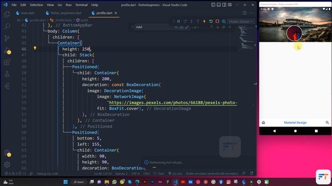The height and width of the screenshot is (186, 332).
Task: Click the minimap code overview
Action: coord(246,37)
